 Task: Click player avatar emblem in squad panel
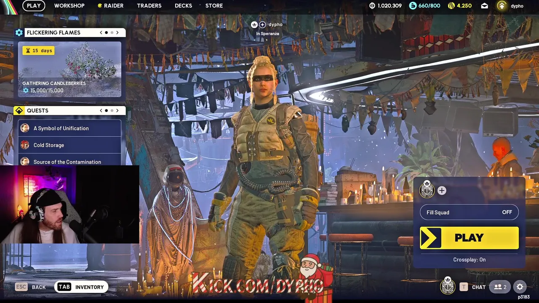click(427, 190)
